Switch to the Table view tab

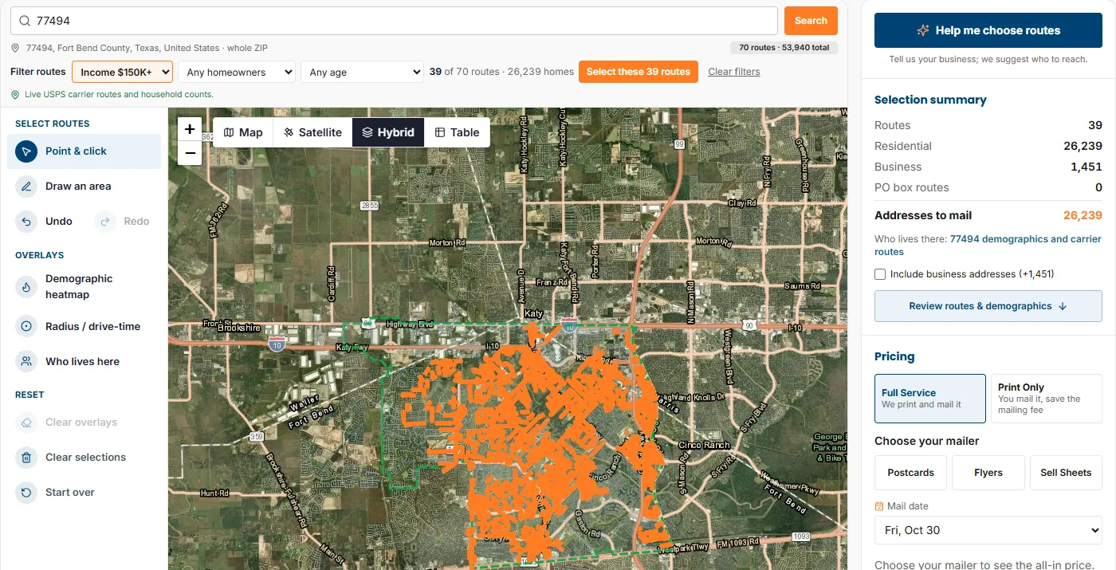tap(457, 132)
